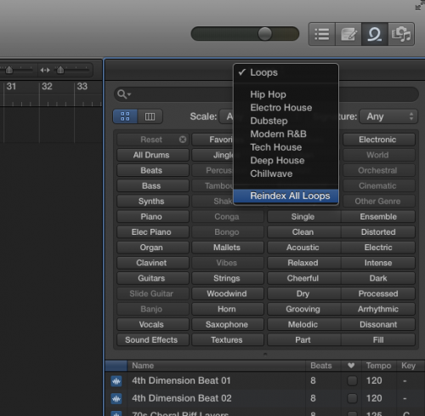Open the Media Browser icon
Viewport: 425px width, 416px height.
(401, 34)
